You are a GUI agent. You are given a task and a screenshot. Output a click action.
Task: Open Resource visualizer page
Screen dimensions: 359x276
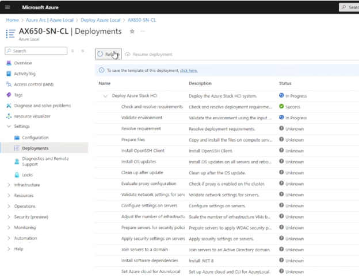tap(36, 116)
